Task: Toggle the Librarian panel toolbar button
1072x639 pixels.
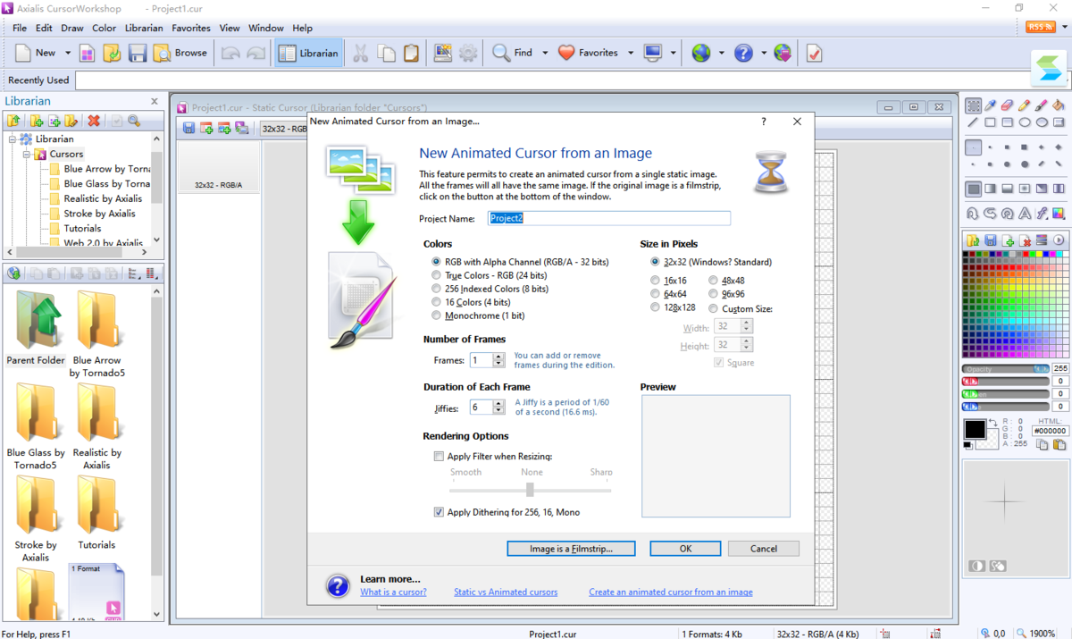Action: coord(309,53)
